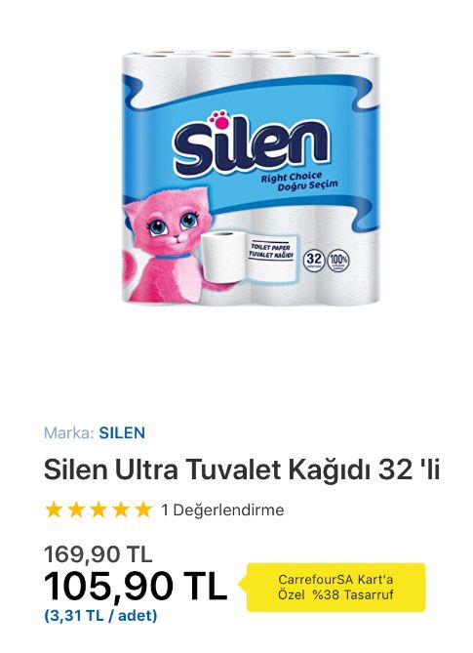473x653 pixels.
Task: Open the 1 Değerlendirme reviews link
Action: (222, 510)
